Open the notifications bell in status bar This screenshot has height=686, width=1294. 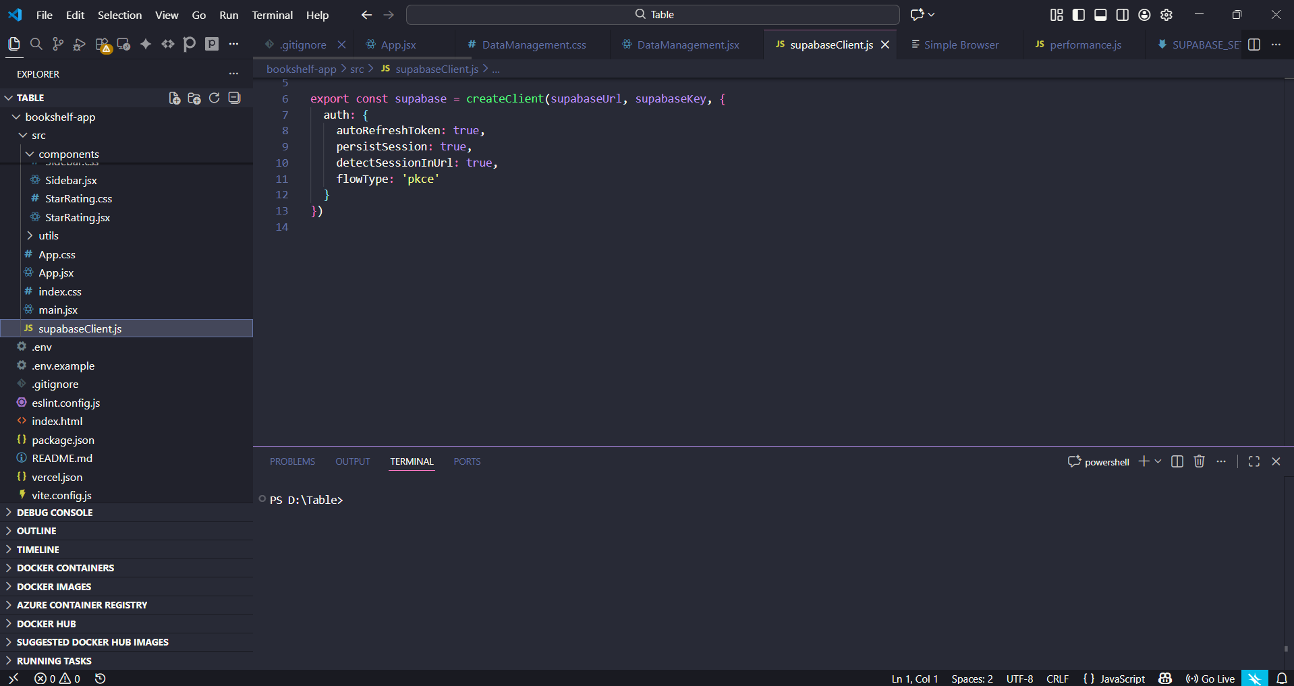click(x=1282, y=679)
